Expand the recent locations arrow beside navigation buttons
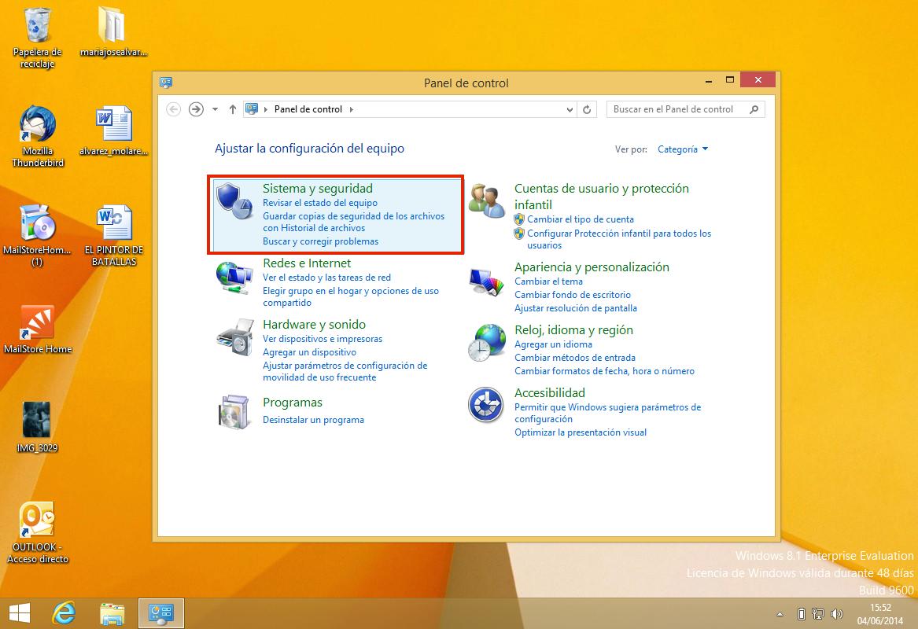This screenshot has height=629, width=918. coord(215,109)
